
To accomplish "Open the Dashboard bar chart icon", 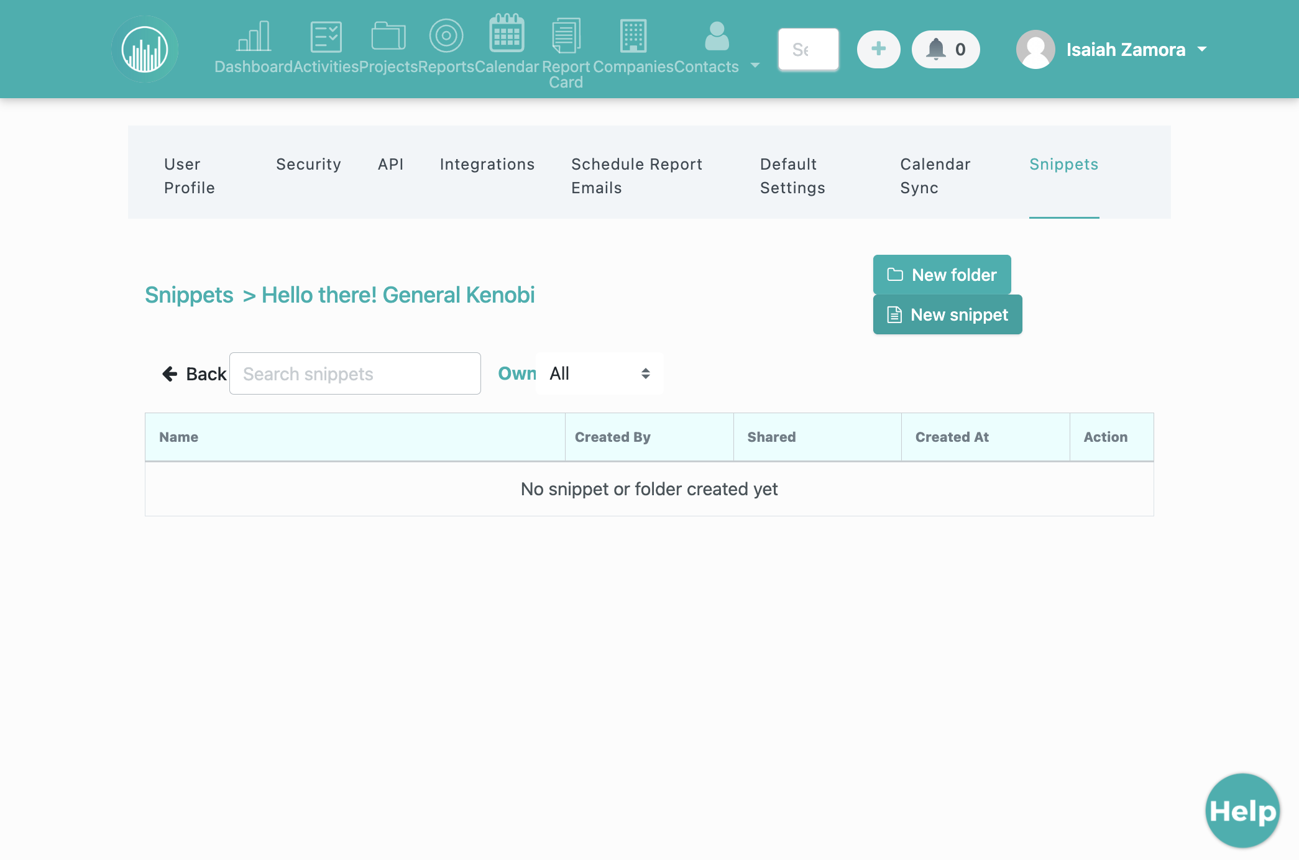I will (x=254, y=36).
